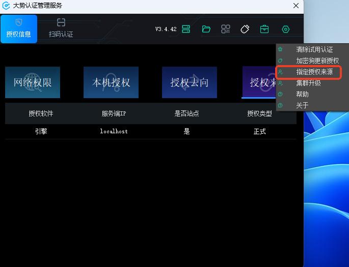
Task: Click the app logo in title bar
Action: pos(6,6)
